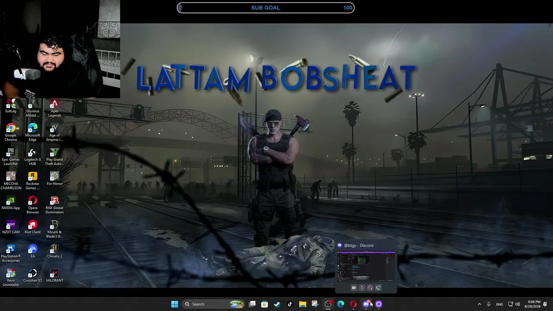Open Snipping Tool from the taskbar
Viewport: 553px width, 311px height.
point(315,304)
